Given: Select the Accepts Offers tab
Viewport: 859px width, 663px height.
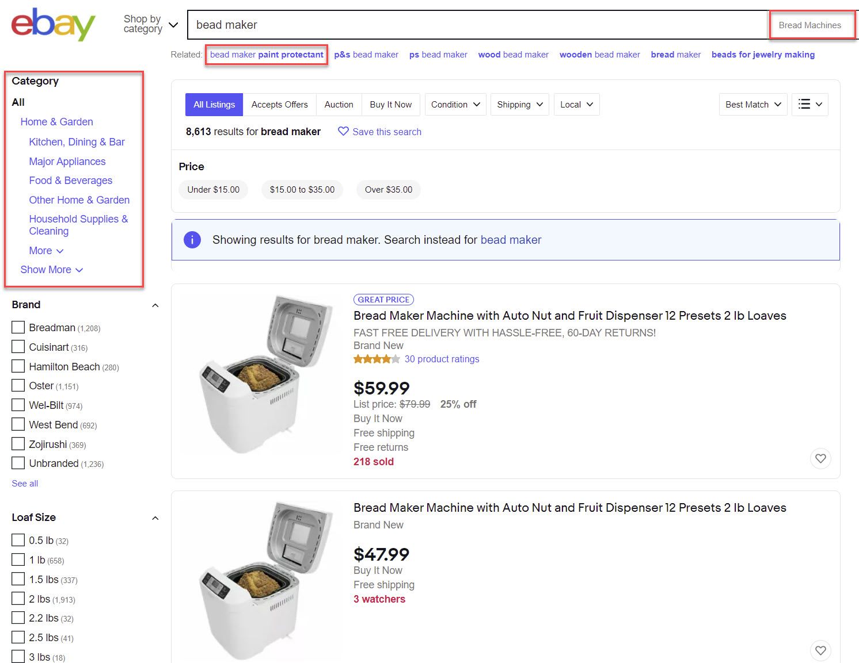Looking at the screenshot, I should [x=279, y=104].
